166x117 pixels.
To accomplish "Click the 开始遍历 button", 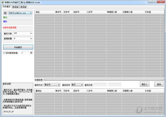I will (18, 47).
